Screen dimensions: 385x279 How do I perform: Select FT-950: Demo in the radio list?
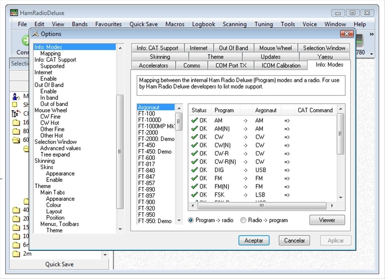pos(155,221)
